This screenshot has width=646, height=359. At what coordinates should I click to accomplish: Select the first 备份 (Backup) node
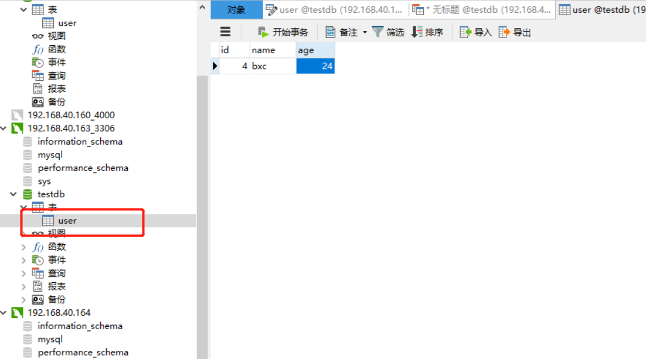pos(56,102)
